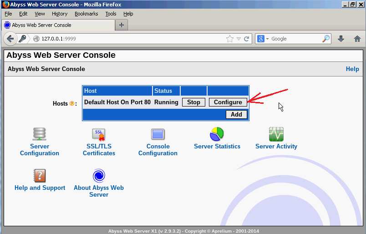Add a new host
366x234 pixels.
point(236,114)
